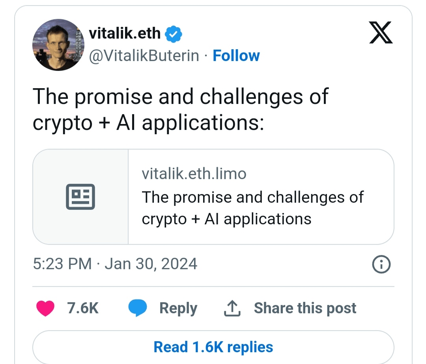Click the @VitalikButerin handle
This screenshot has height=364, width=426.
coord(144,56)
